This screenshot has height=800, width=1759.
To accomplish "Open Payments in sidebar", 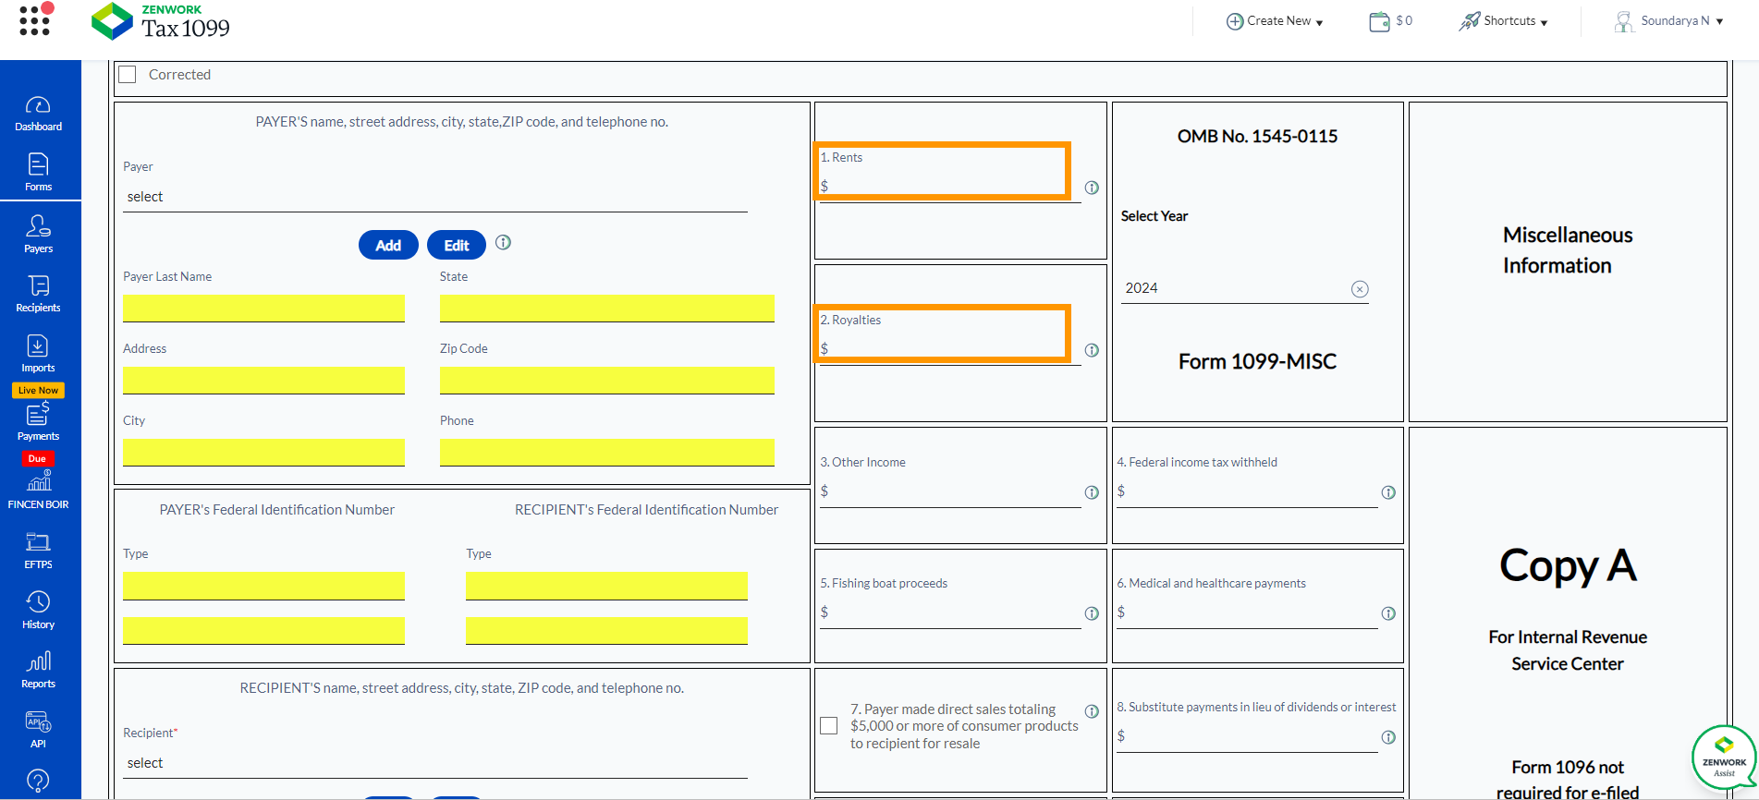I will 38,421.
